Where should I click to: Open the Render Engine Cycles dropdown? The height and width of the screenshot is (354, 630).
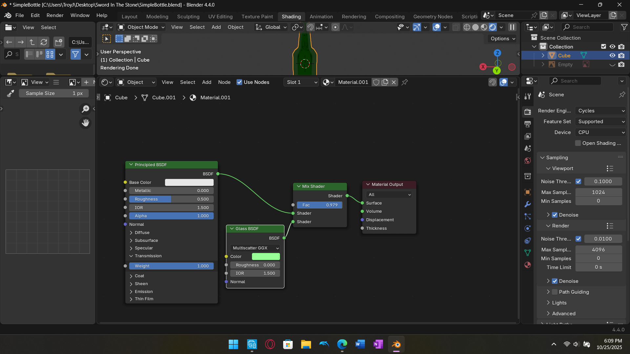point(601,111)
